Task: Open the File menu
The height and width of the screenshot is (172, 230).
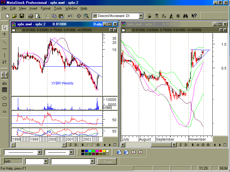Action: point(4,8)
